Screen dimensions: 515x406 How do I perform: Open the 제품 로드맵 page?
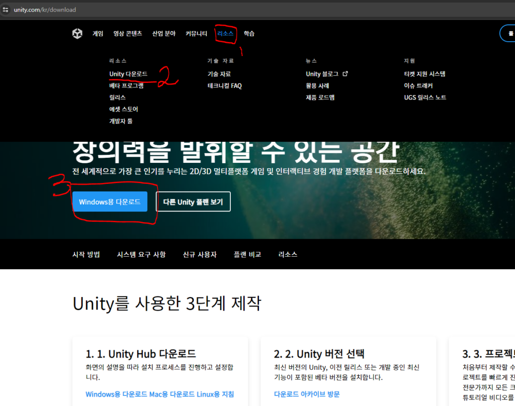pyautogui.click(x=319, y=97)
